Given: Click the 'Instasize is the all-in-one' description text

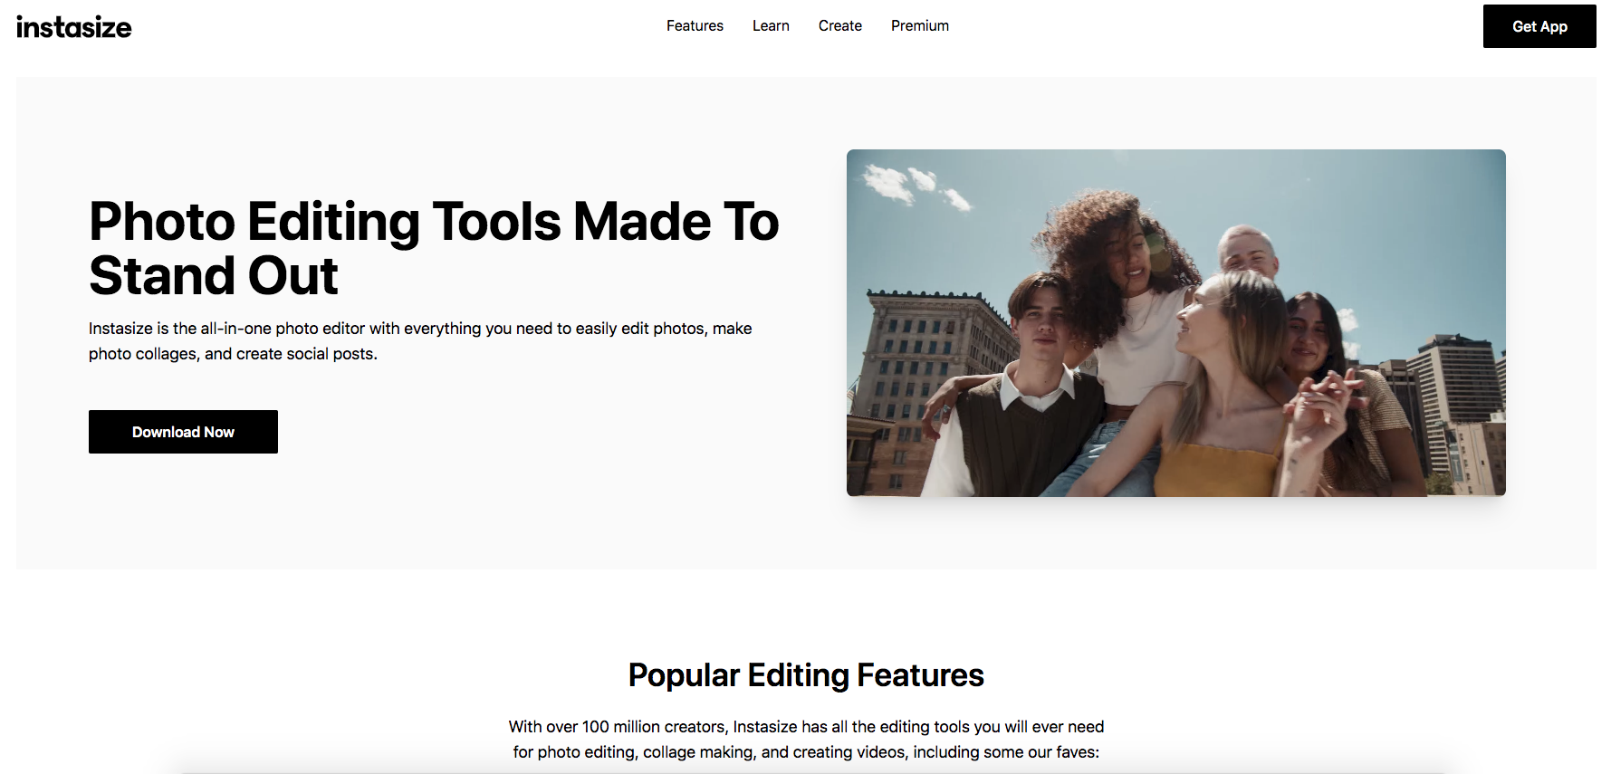Looking at the screenshot, I should [x=420, y=341].
